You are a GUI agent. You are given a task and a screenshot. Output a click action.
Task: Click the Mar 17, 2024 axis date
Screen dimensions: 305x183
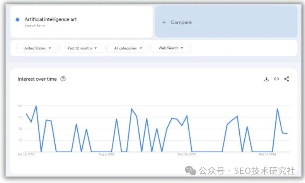coord(267,154)
